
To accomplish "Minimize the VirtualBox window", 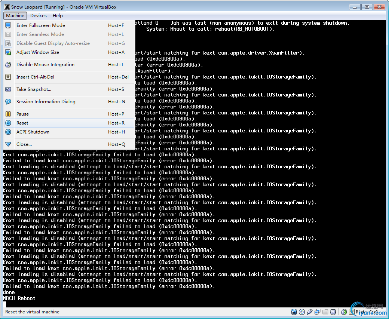I will coord(355,7).
